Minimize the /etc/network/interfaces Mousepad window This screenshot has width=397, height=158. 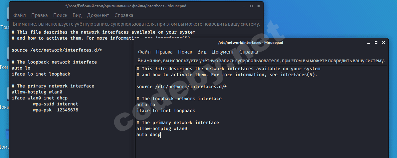(369, 43)
